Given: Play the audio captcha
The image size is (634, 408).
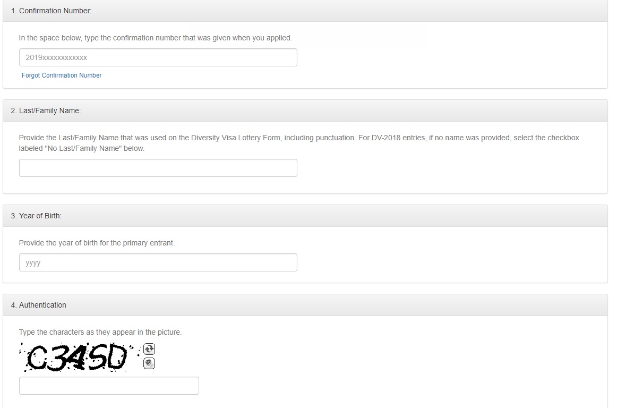Looking at the screenshot, I should click(149, 363).
